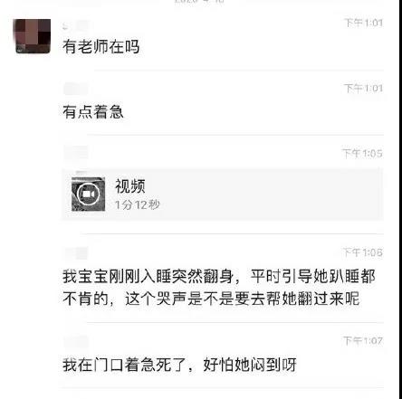402x399 pixels.
Task: Open the video thumbnail preview
Action: click(x=88, y=194)
